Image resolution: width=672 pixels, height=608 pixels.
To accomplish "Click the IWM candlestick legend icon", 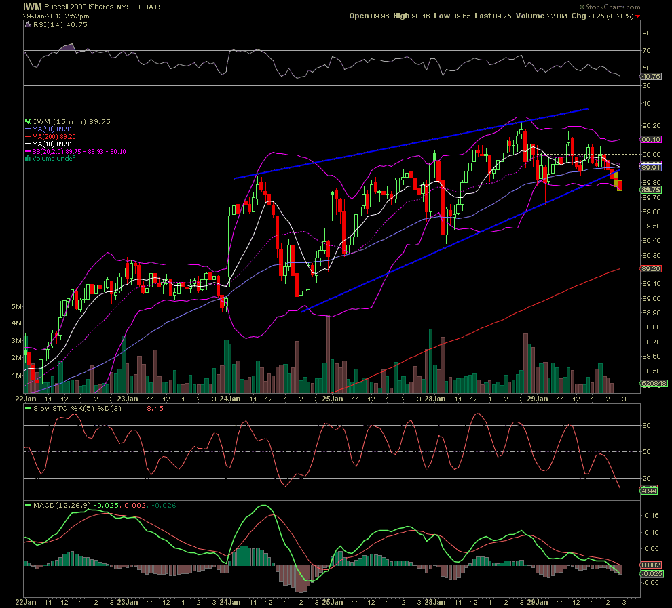I will (x=28, y=121).
